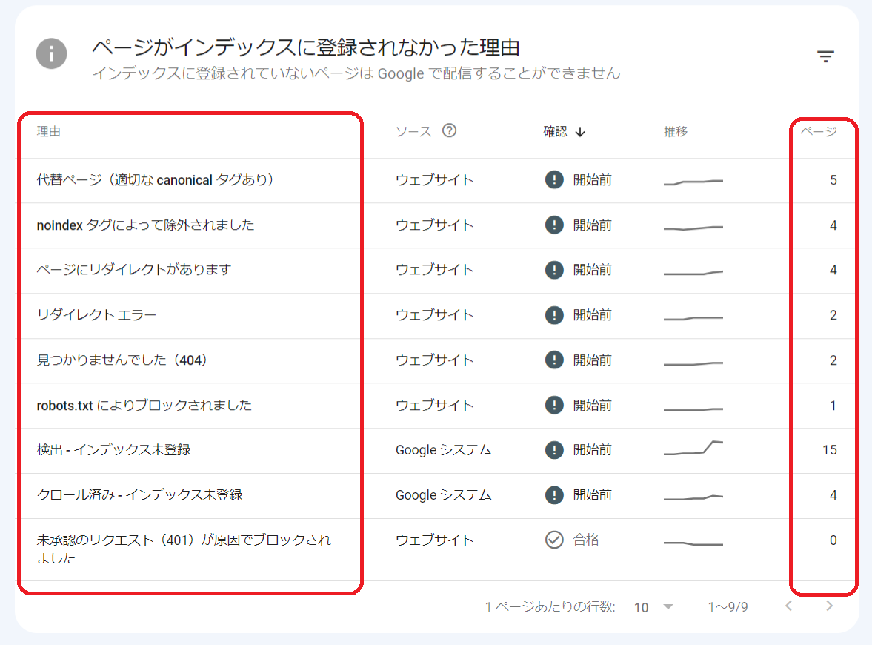Open ページにリダイレクトがあります row
The image size is (872, 645).
[436, 271]
